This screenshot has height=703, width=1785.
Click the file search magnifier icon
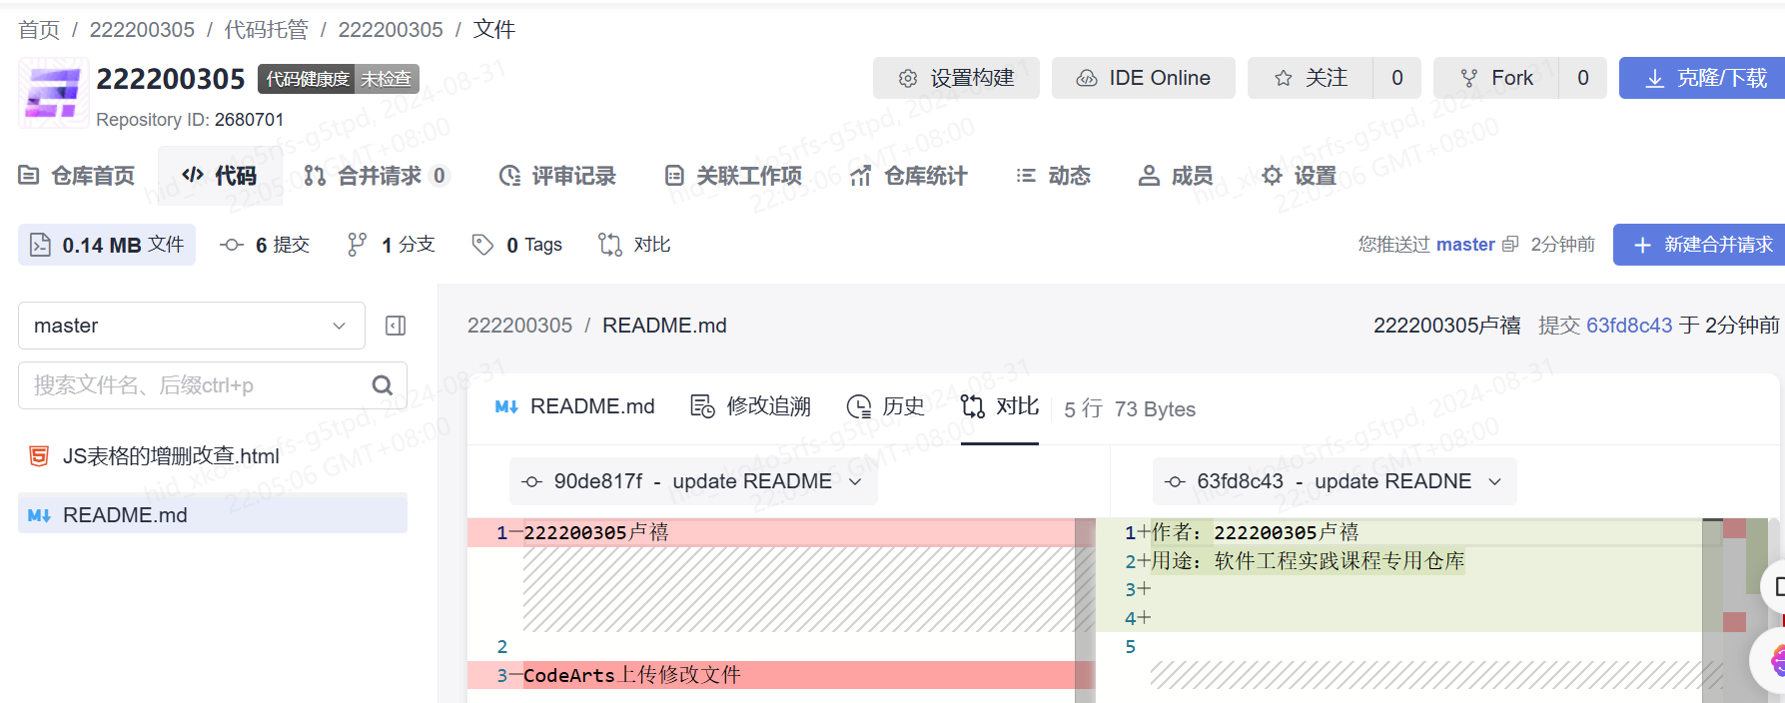coord(383,385)
